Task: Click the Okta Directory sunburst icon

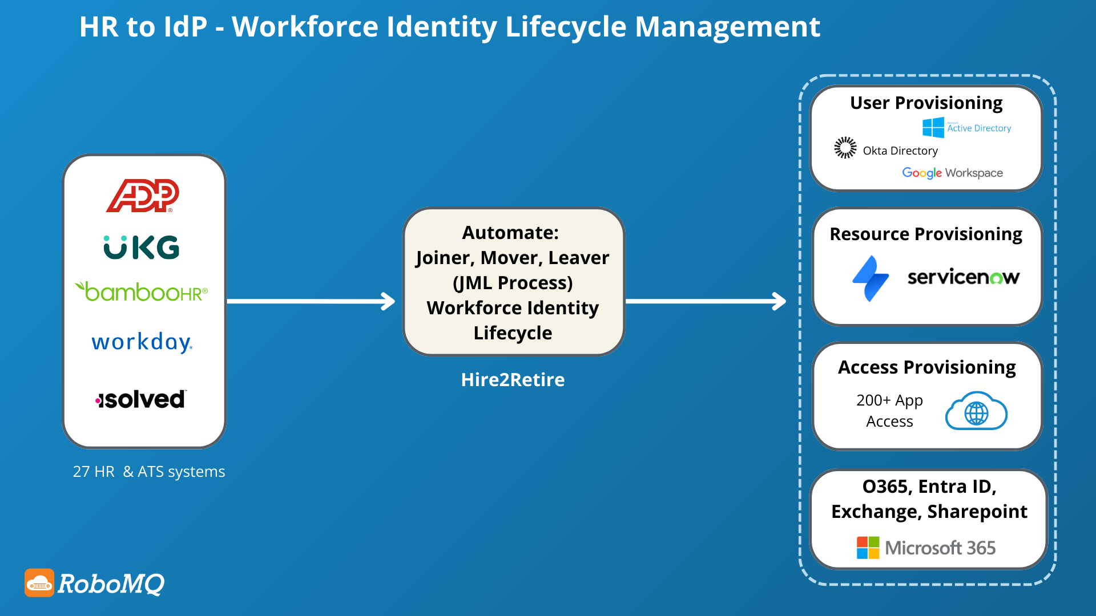Action: pos(845,148)
